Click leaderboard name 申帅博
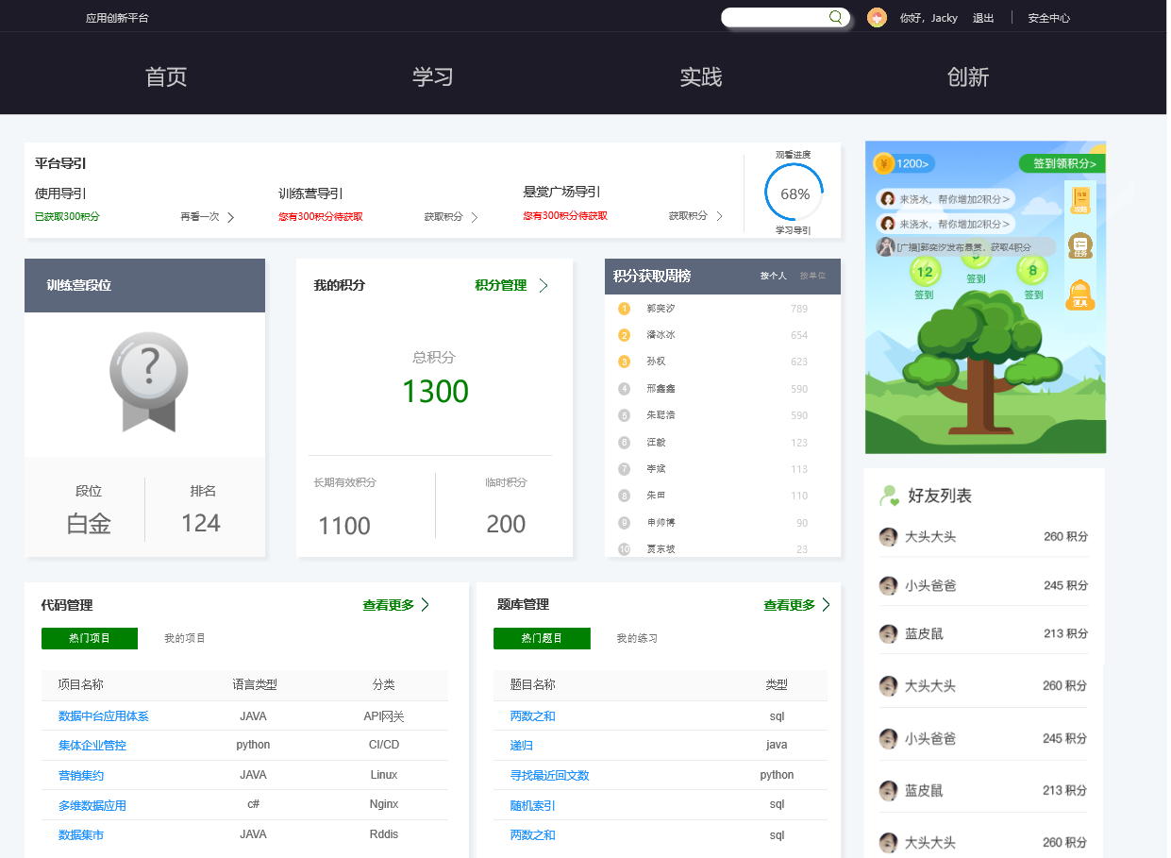 (x=661, y=522)
